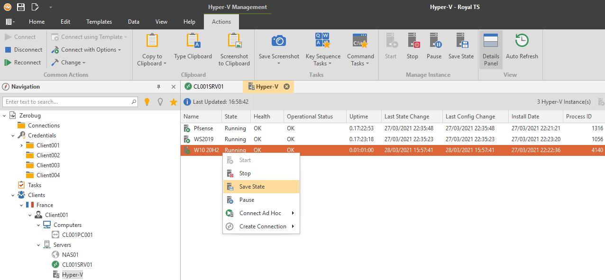Click the Save Screenshot camera icon
Screen dimensions: 605x280
click(279, 41)
